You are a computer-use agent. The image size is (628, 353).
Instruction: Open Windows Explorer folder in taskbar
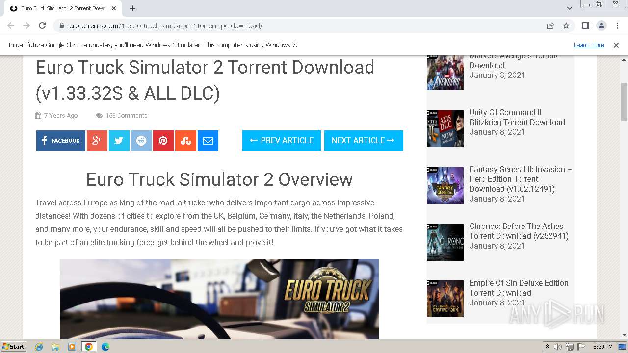tap(55, 347)
